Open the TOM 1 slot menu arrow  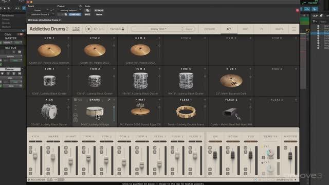tap(68, 69)
